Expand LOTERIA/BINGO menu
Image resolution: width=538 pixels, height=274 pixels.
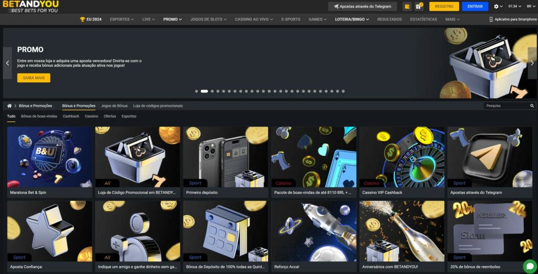[352, 19]
